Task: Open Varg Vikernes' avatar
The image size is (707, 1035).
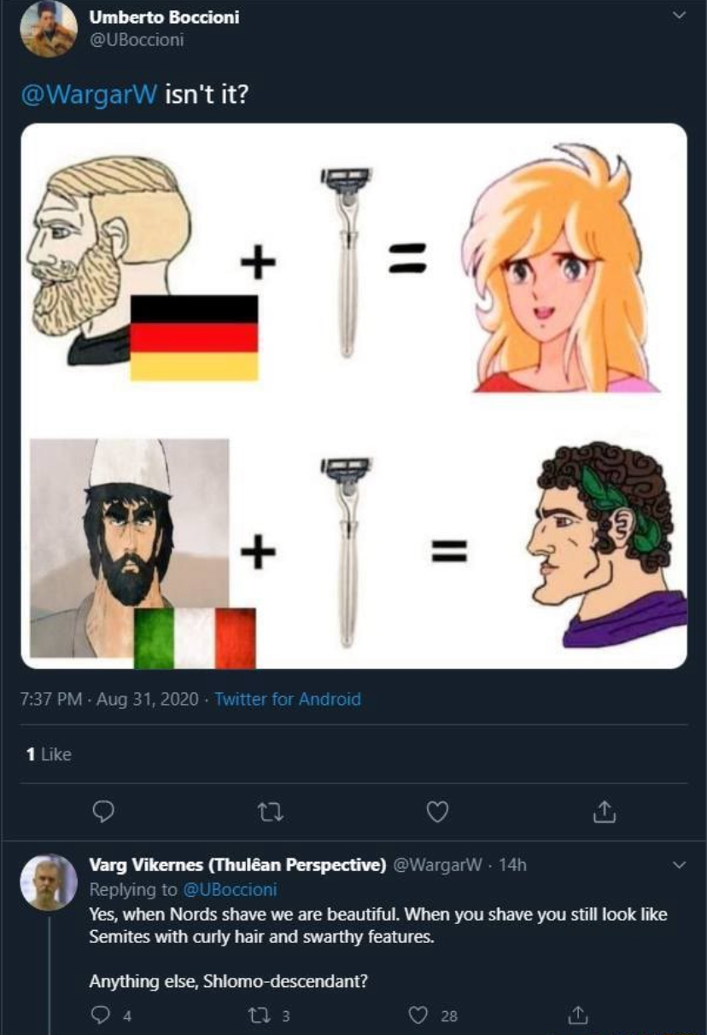Action: coord(49,882)
